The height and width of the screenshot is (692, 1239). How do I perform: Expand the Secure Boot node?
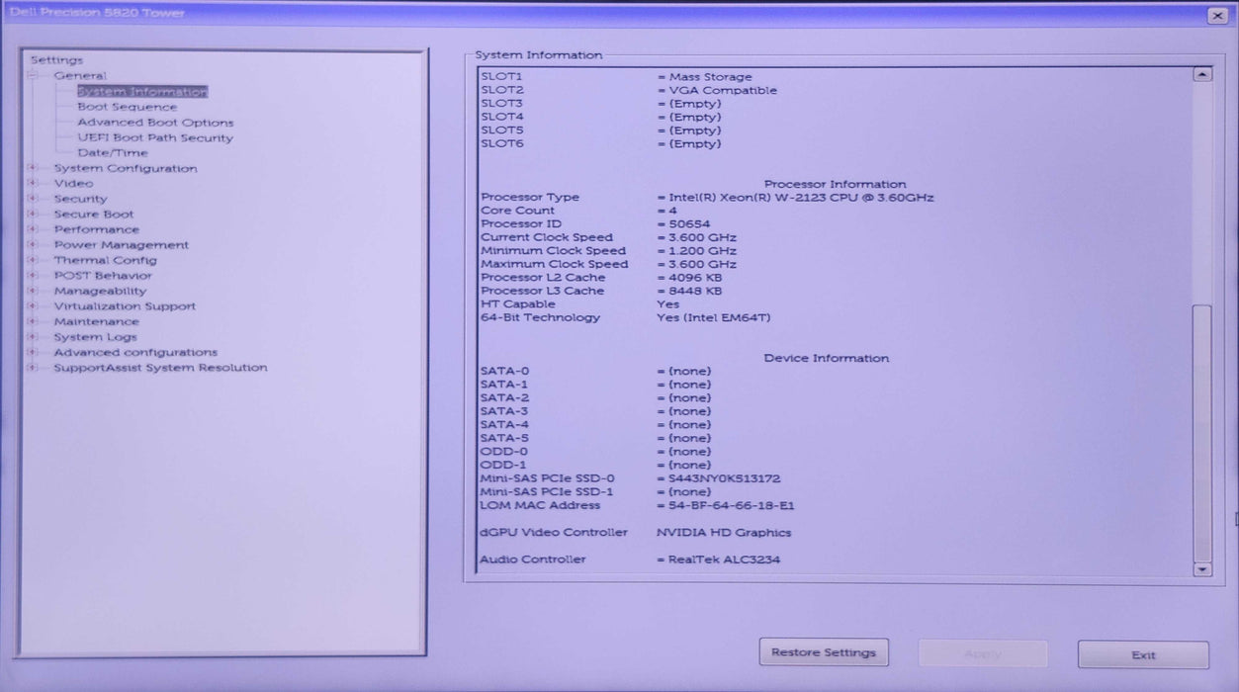[33, 214]
